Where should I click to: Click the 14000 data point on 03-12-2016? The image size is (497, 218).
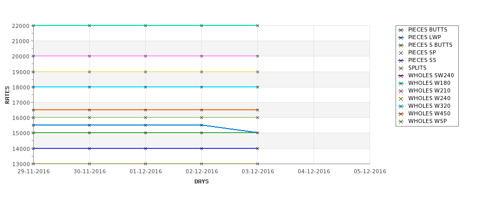(x=258, y=148)
